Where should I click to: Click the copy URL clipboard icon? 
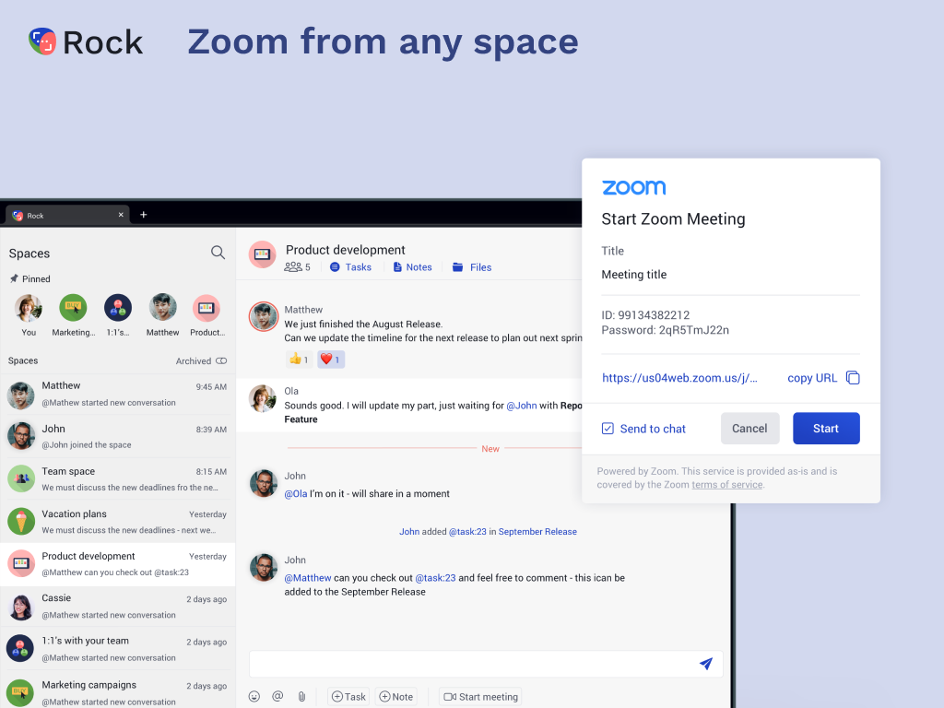click(853, 378)
